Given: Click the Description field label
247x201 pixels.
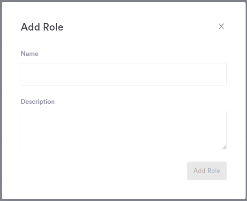Looking at the screenshot, I should 37,102.
